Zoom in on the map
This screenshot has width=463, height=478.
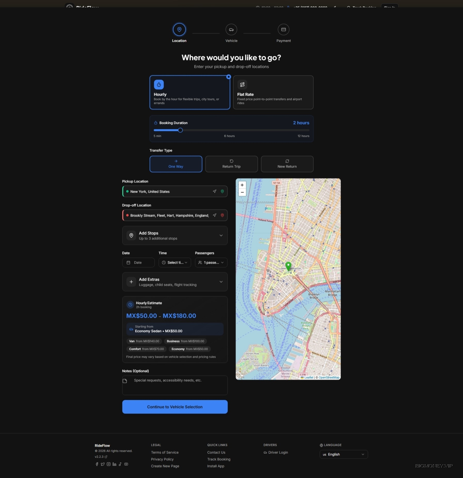242,185
